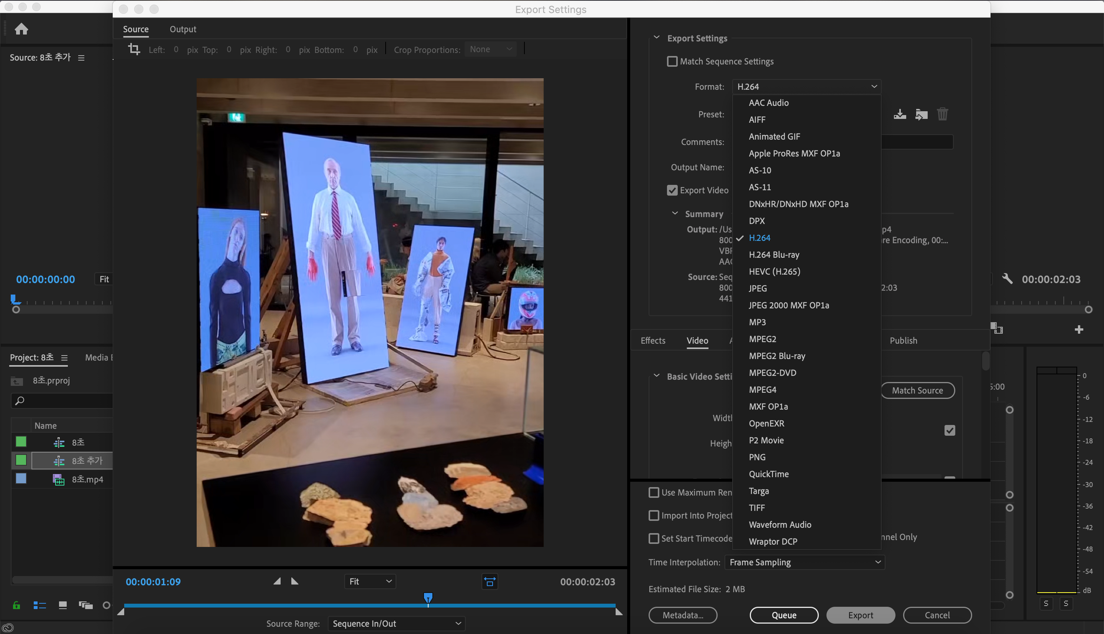1104x634 pixels.
Task: Click the left Solo button under audio meters
Action: pos(1046,604)
